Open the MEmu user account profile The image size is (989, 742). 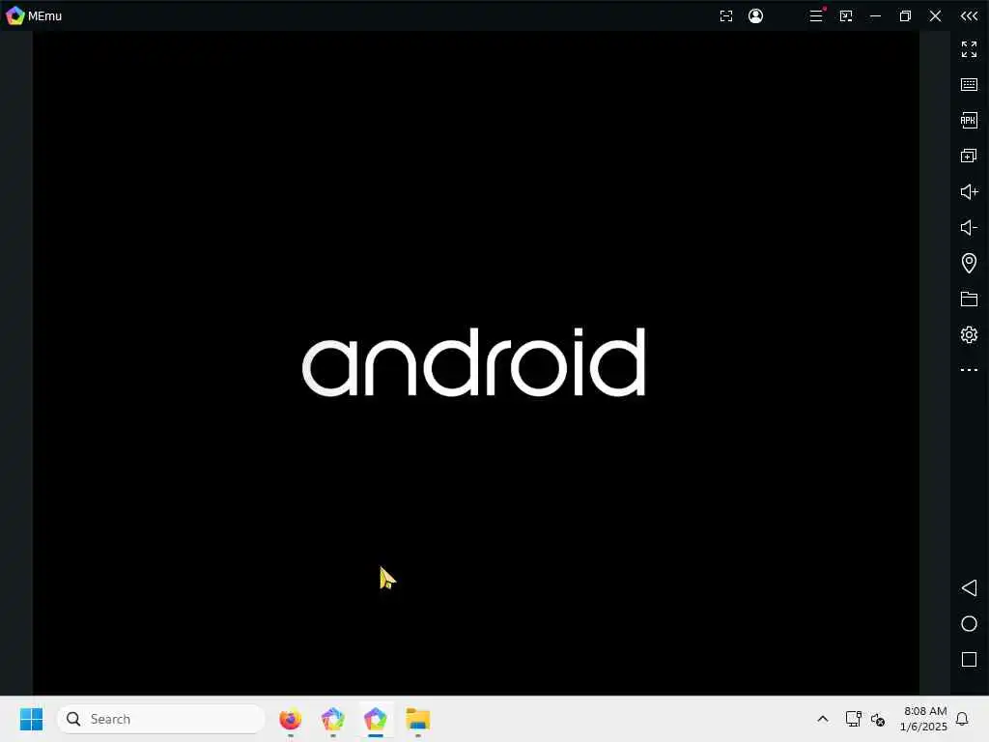(x=755, y=15)
